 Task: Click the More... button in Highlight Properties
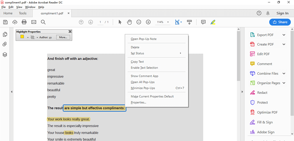point(63,37)
